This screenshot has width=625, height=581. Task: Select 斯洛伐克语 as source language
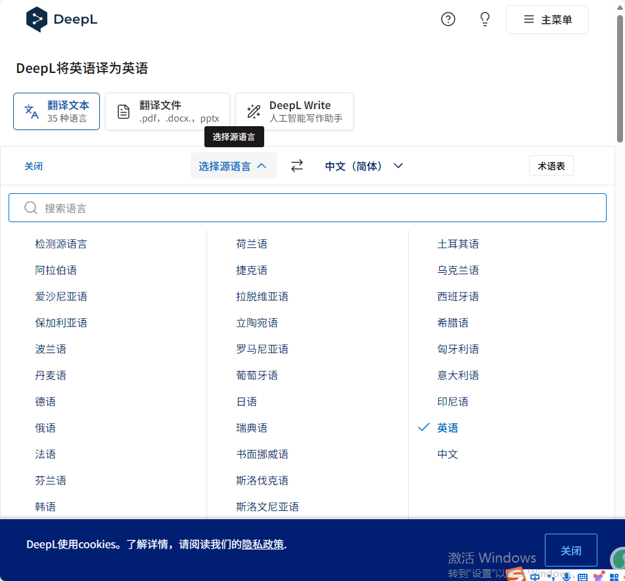coord(262,480)
